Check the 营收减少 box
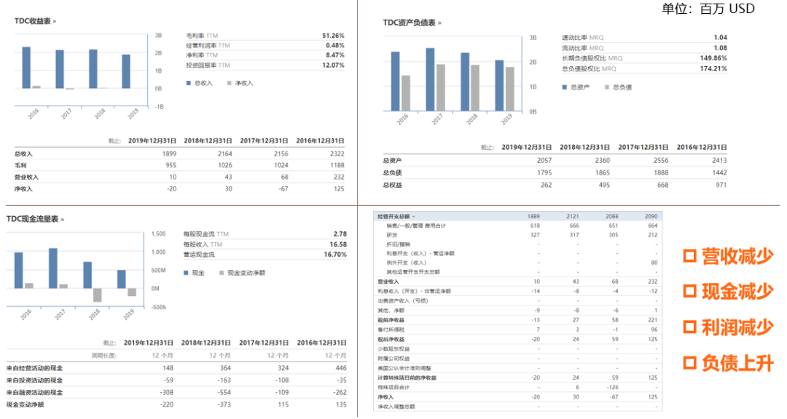 click(689, 256)
